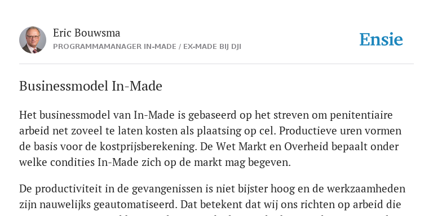Click the Businessmodel In-Made heading
The width and height of the screenshot is (433, 216).
[x=91, y=86]
